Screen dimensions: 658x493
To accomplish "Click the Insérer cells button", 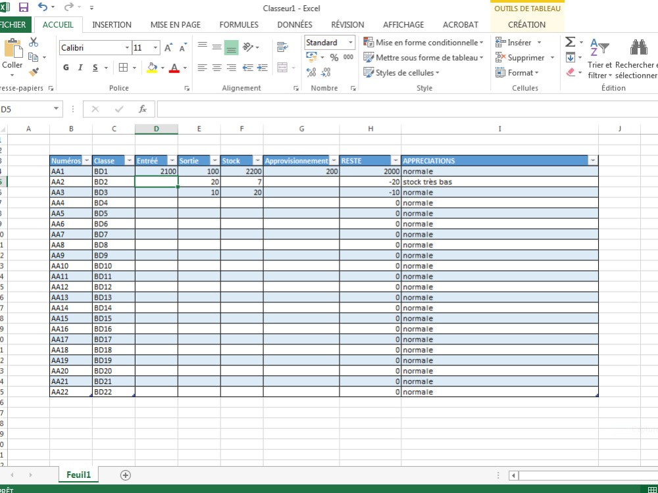I will click(519, 42).
